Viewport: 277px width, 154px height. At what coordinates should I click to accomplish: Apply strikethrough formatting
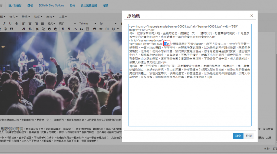point(17,24)
